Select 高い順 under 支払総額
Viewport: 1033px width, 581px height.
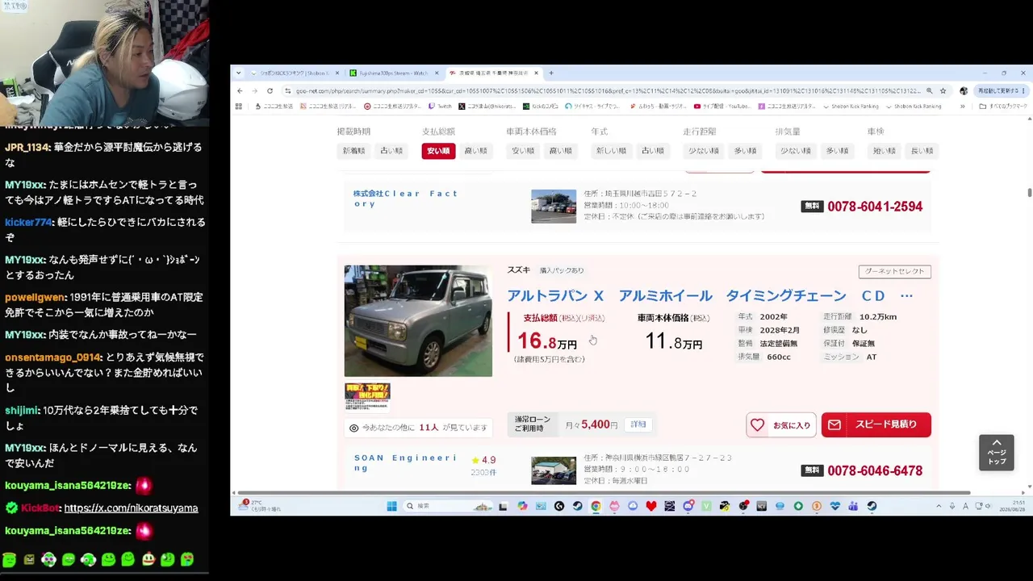click(475, 151)
